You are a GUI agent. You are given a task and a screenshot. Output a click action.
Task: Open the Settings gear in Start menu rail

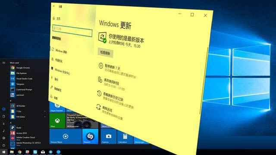coord(4,138)
